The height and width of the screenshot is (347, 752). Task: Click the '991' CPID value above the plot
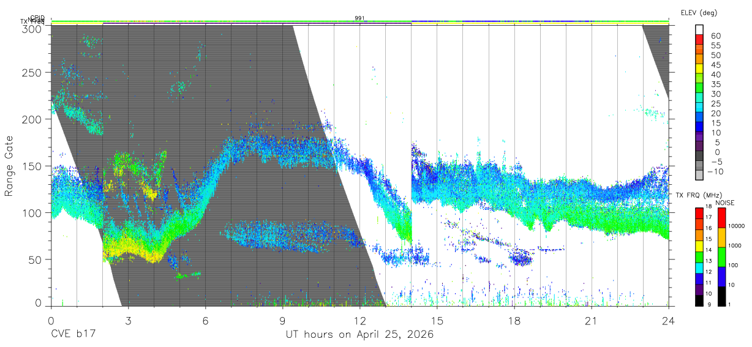coord(359,18)
